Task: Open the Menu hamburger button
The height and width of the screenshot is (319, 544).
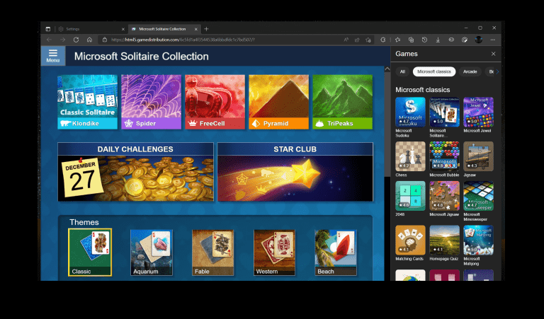Action: [x=52, y=56]
